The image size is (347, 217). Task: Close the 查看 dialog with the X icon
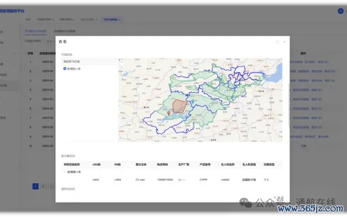(x=285, y=42)
